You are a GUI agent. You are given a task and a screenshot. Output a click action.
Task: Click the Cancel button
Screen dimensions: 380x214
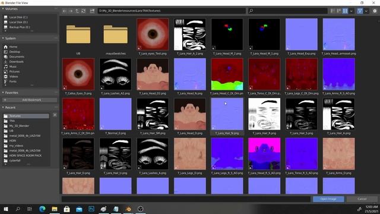tap(362, 199)
